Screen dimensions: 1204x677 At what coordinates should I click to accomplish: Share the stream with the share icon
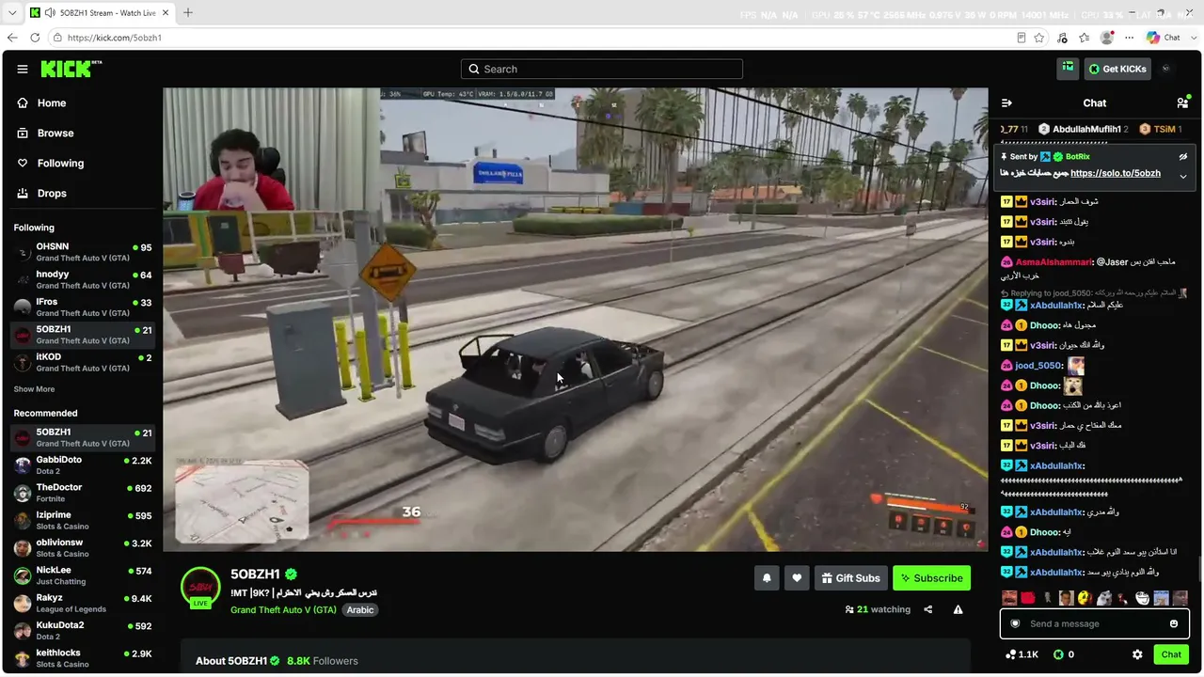pyautogui.click(x=928, y=609)
